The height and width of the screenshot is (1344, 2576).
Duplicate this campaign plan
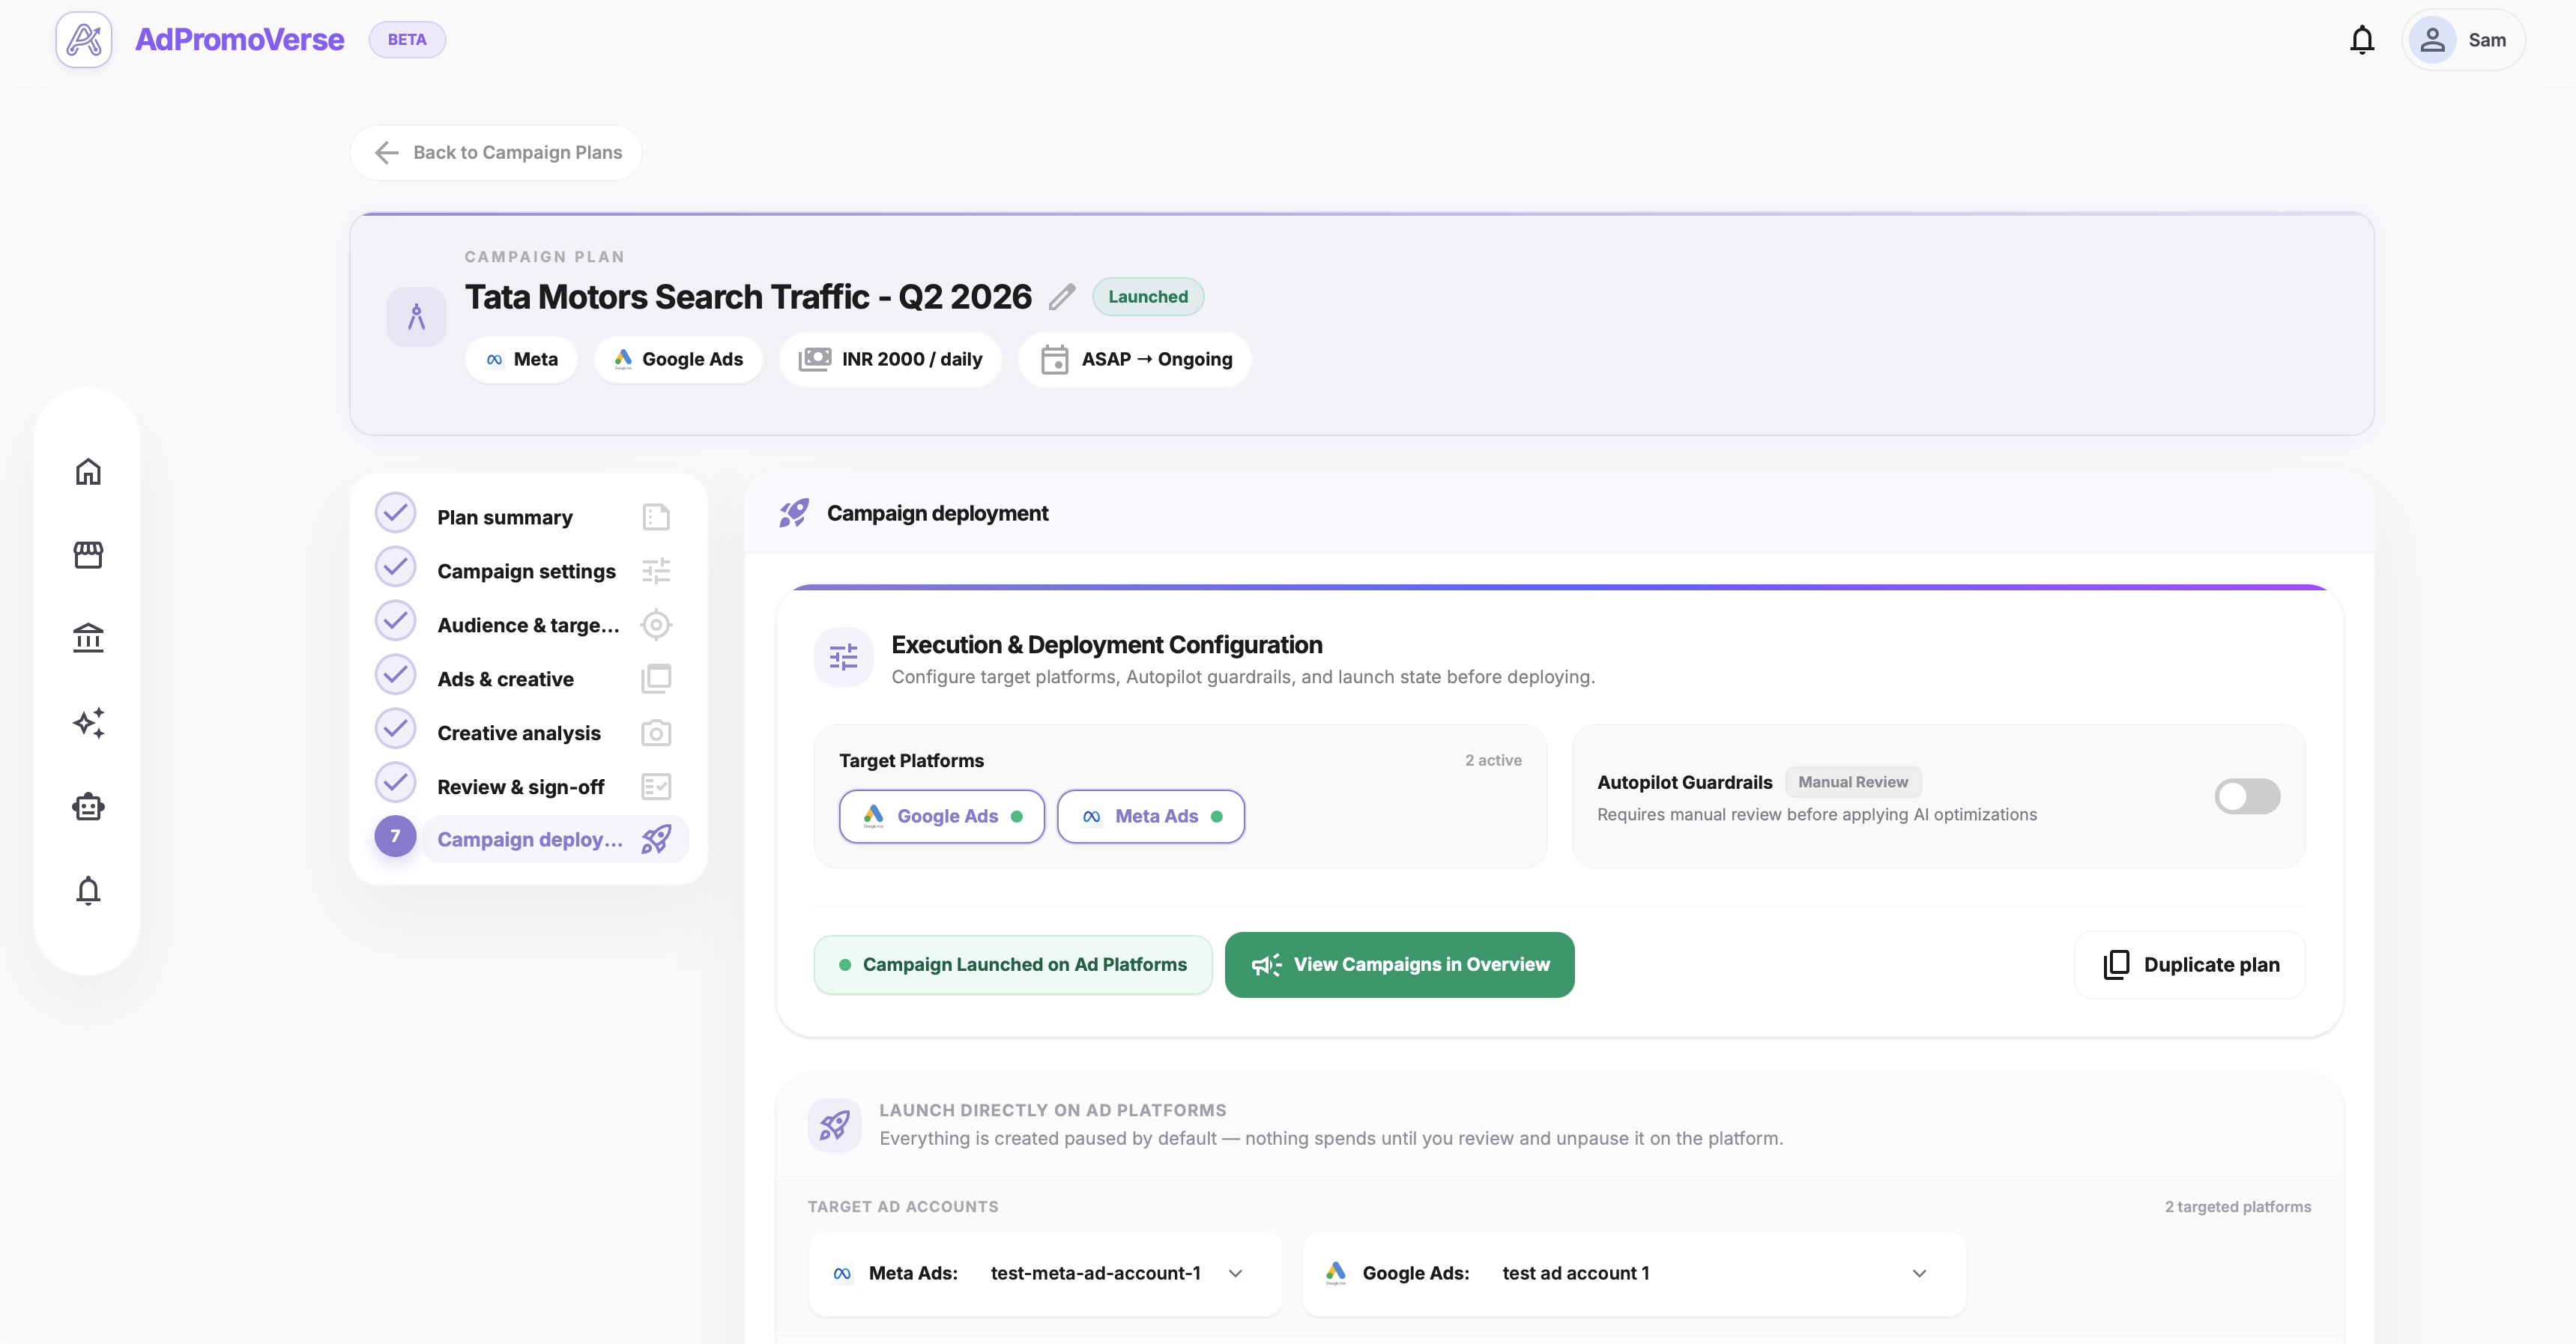2190,965
